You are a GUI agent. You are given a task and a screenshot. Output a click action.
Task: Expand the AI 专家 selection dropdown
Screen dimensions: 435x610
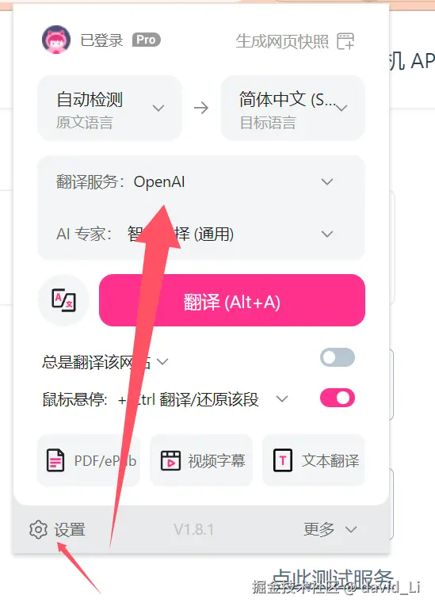201,234
